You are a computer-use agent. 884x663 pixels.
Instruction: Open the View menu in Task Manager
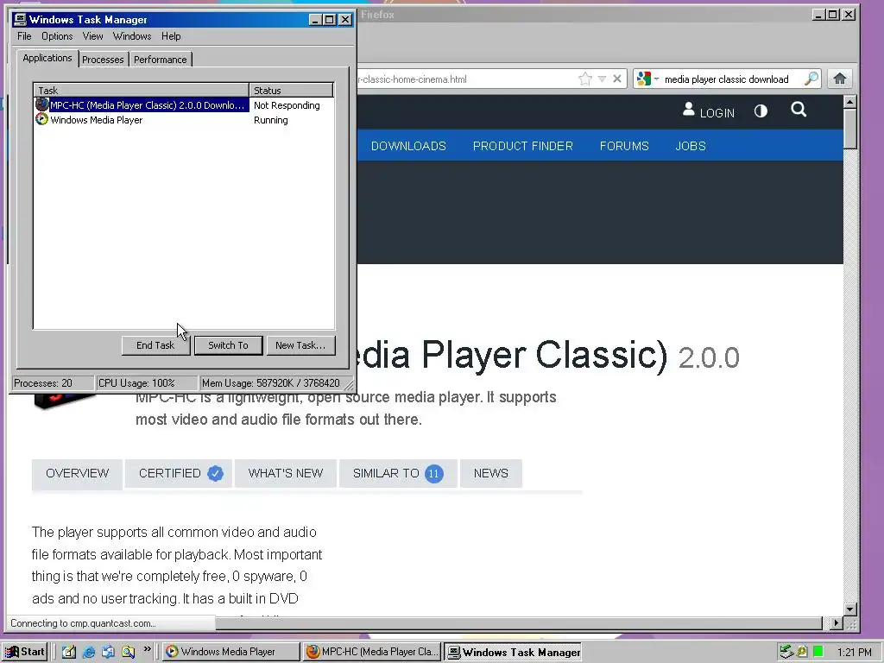[92, 36]
